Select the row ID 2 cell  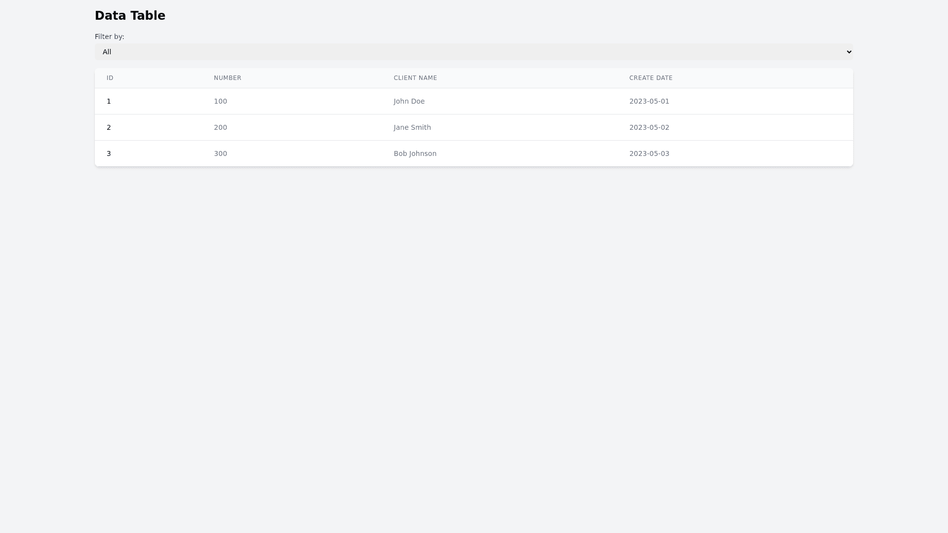pyautogui.click(x=109, y=127)
